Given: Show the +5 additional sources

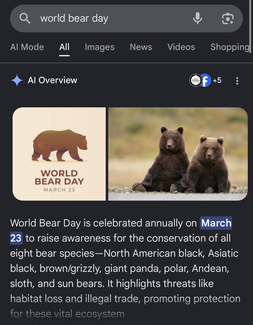Looking at the screenshot, I should click(x=217, y=80).
